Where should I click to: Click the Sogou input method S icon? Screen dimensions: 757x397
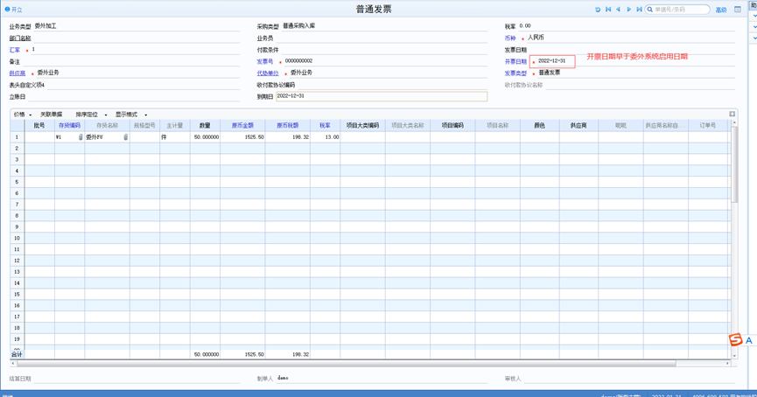[x=735, y=339]
